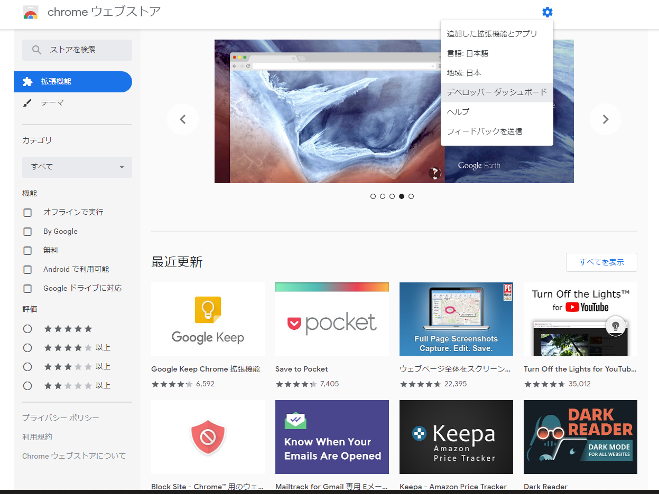Focus the ストアを検索 search field
The width and height of the screenshot is (659, 494).
pos(77,50)
